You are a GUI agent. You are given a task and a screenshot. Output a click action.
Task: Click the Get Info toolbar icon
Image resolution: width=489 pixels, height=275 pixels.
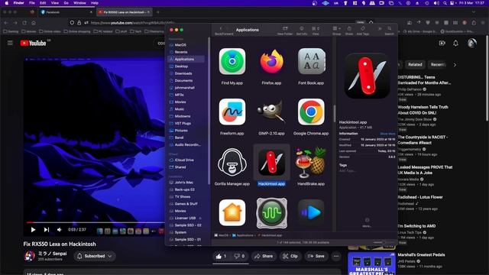[x=302, y=29]
